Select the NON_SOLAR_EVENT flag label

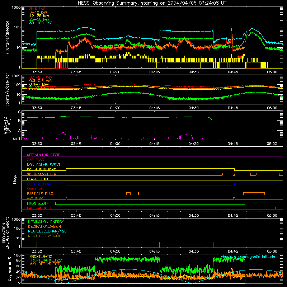(x=43, y=165)
